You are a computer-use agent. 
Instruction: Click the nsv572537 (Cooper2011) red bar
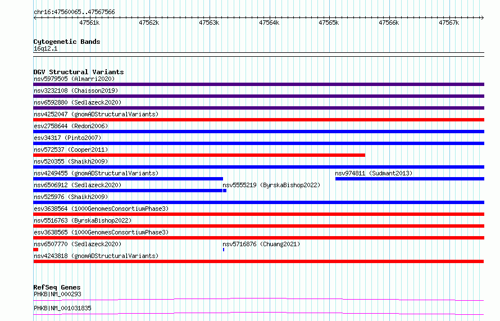[x=199, y=155]
